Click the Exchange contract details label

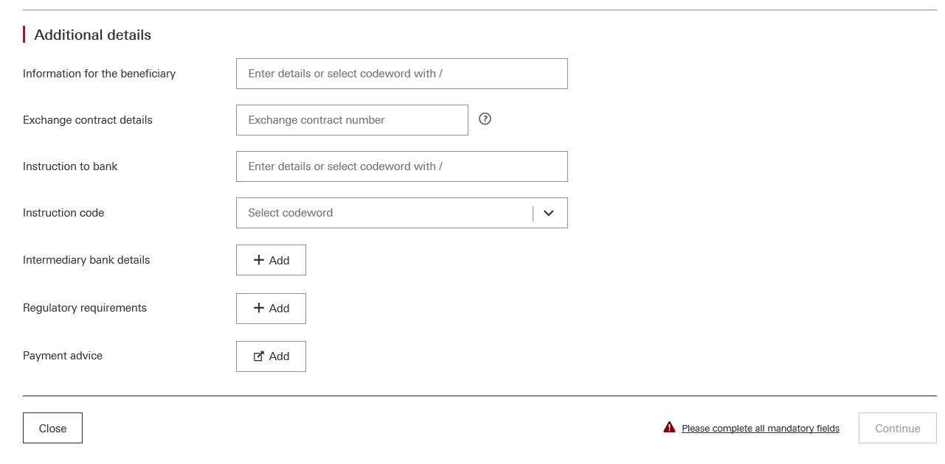coord(87,120)
